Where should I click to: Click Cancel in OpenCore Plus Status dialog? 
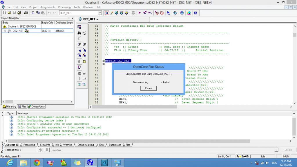[148, 88]
